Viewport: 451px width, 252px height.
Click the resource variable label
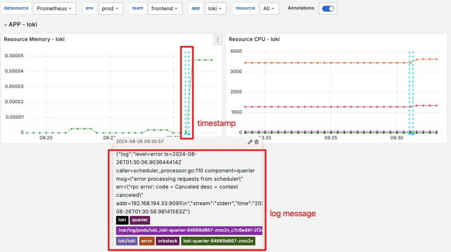point(245,8)
